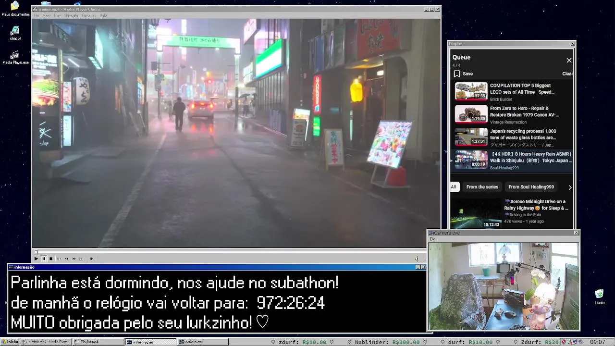Click the camera feed in Camera.exe window
615x346 pixels.
503,286
